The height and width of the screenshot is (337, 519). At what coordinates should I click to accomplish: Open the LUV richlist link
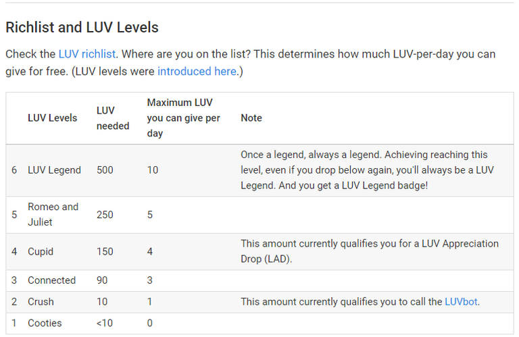coord(87,54)
